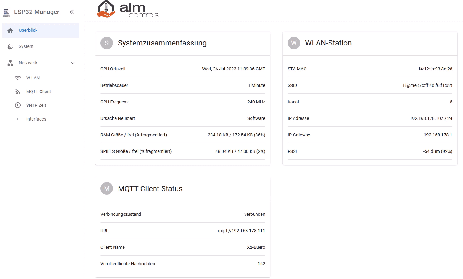Open the Überblick page
Viewport: 463px width, 279px height.
(x=41, y=31)
